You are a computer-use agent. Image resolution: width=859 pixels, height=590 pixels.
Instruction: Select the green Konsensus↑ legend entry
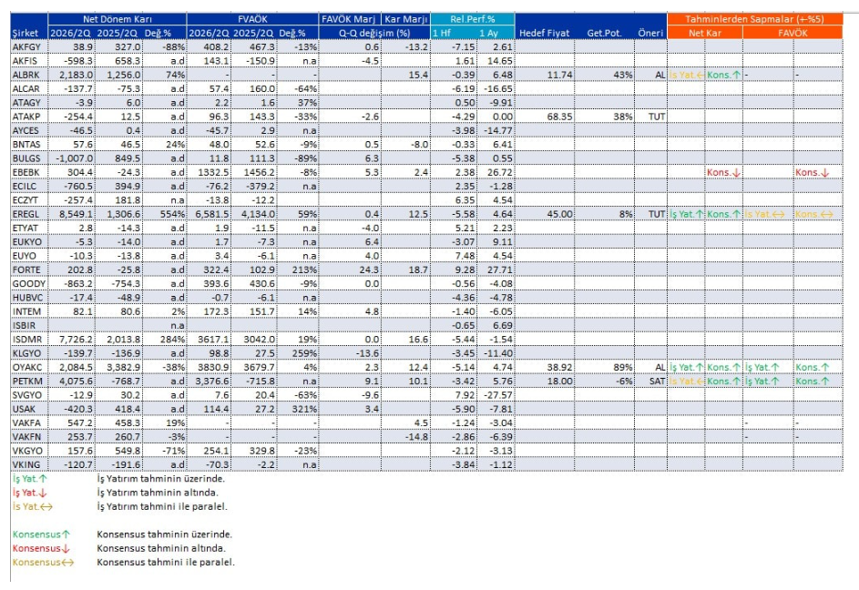(42, 534)
